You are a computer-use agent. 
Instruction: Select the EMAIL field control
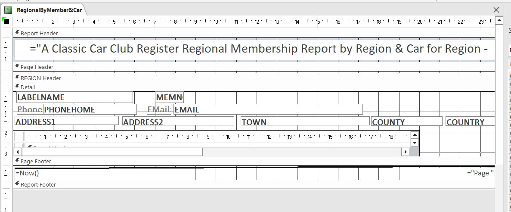[x=268, y=109]
